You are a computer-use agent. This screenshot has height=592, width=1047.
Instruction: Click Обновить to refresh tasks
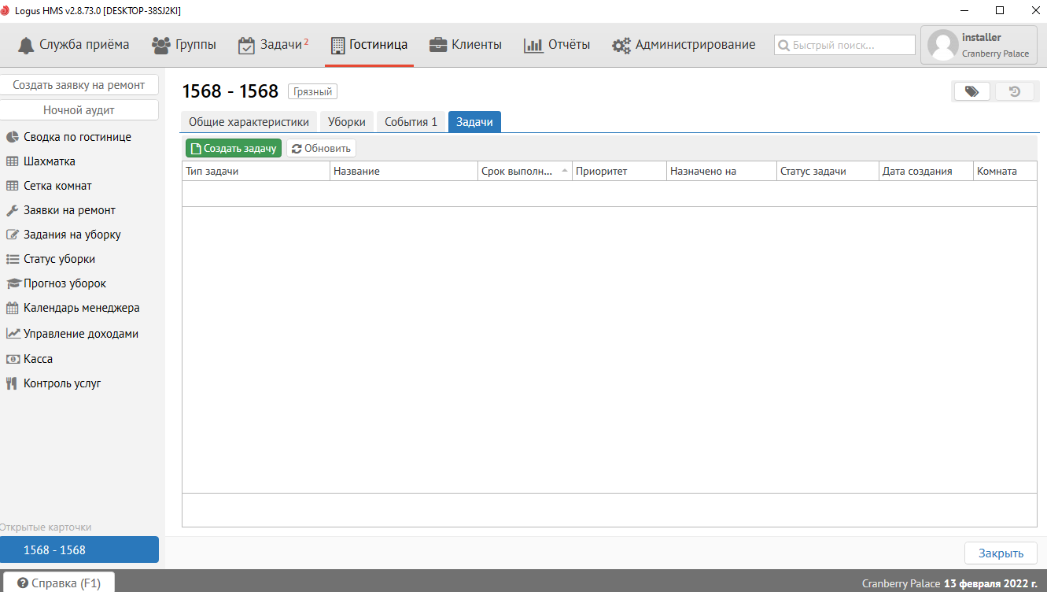point(321,148)
